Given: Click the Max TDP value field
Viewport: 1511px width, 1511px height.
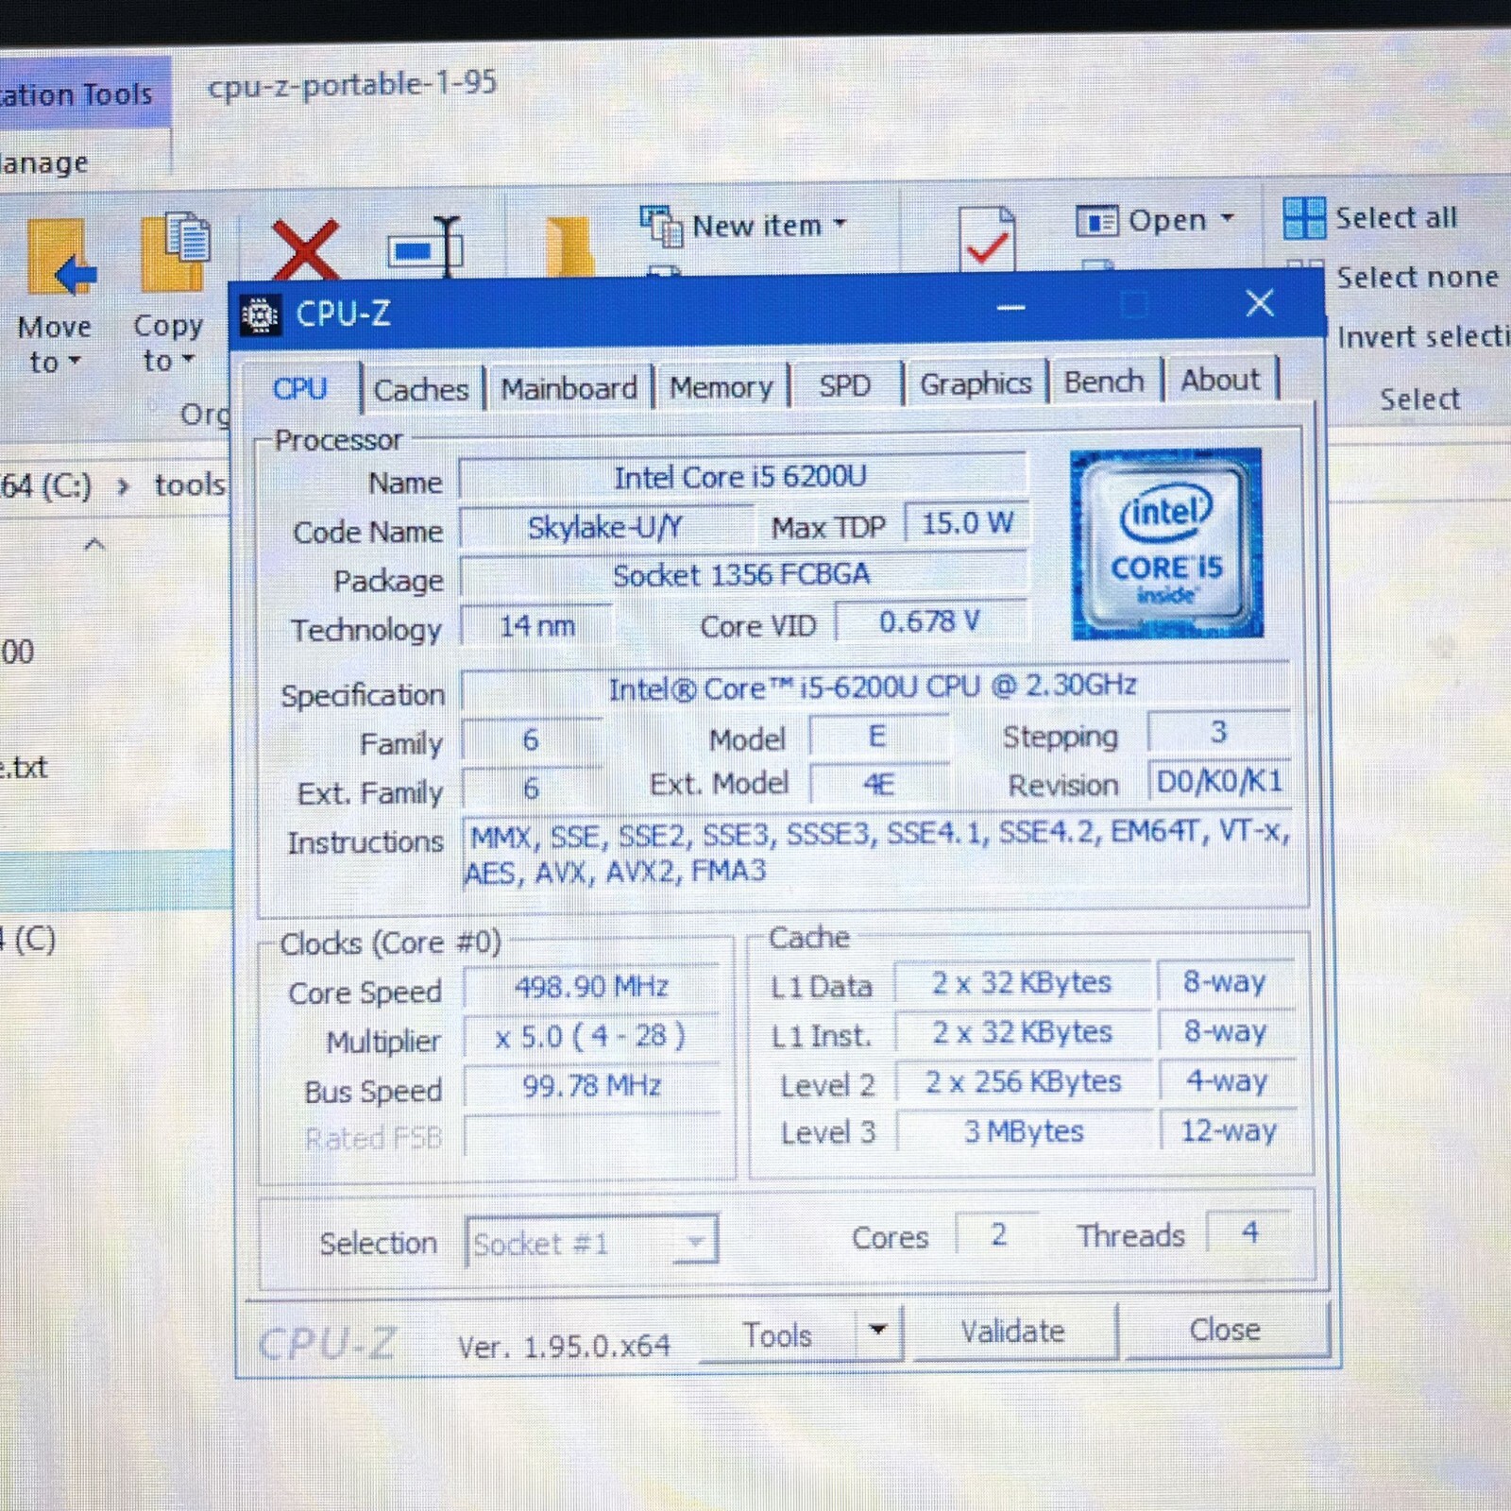Looking at the screenshot, I should point(967,523).
